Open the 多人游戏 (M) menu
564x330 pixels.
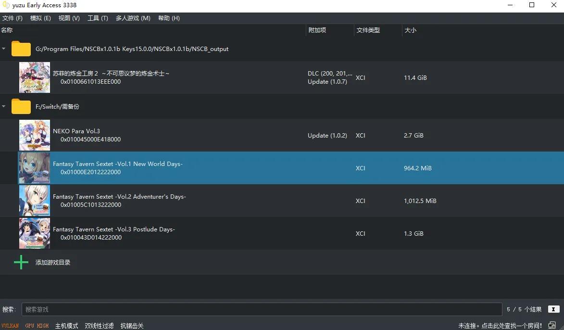pos(133,18)
